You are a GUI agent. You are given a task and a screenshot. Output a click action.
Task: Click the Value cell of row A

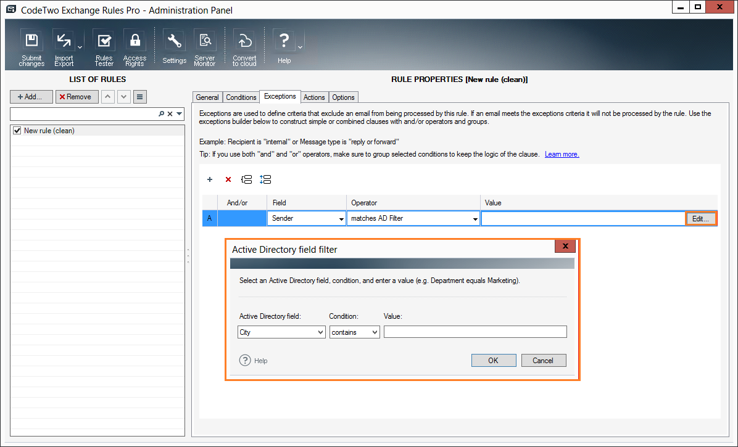click(x=583, y=218)
